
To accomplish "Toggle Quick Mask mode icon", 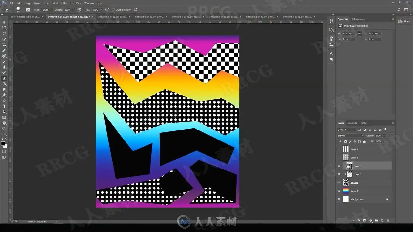I will point(4,151).
